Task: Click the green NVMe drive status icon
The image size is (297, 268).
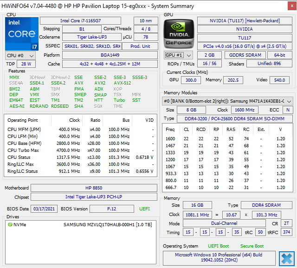Action: point(10,225)
